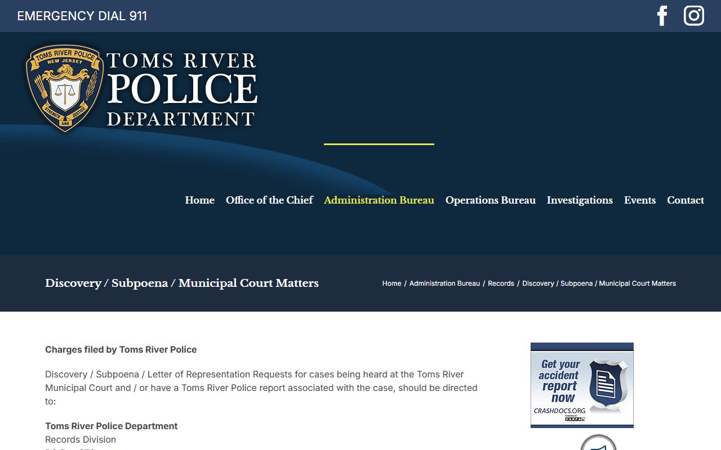Click the EMERGENCY DIAL 911 text
This screenshot has height=450, width=721.
click(82, 16)
